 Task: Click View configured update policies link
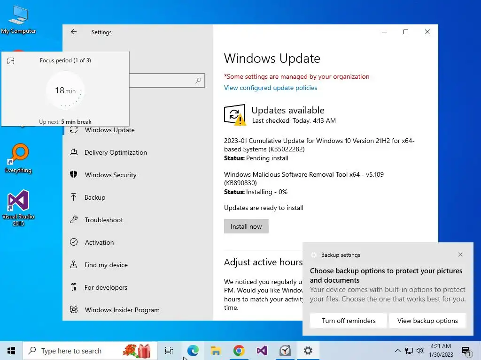pos(270,88)
